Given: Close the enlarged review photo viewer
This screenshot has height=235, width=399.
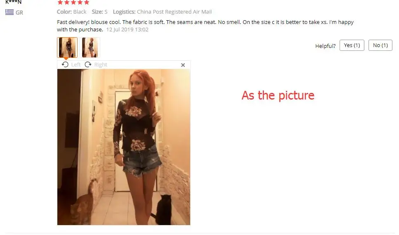Looking at the screenshot, I should [x=183, y=65].
